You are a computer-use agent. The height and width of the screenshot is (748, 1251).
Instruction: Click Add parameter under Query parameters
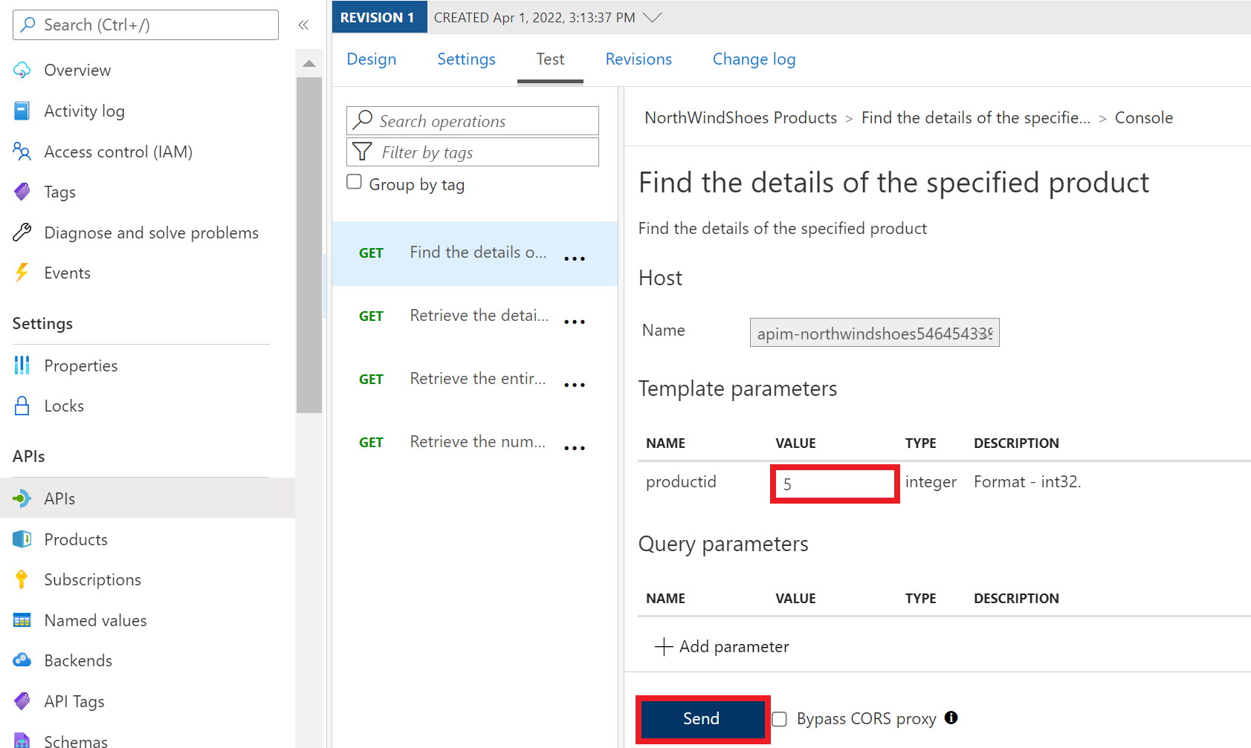(x=722, y=646)
